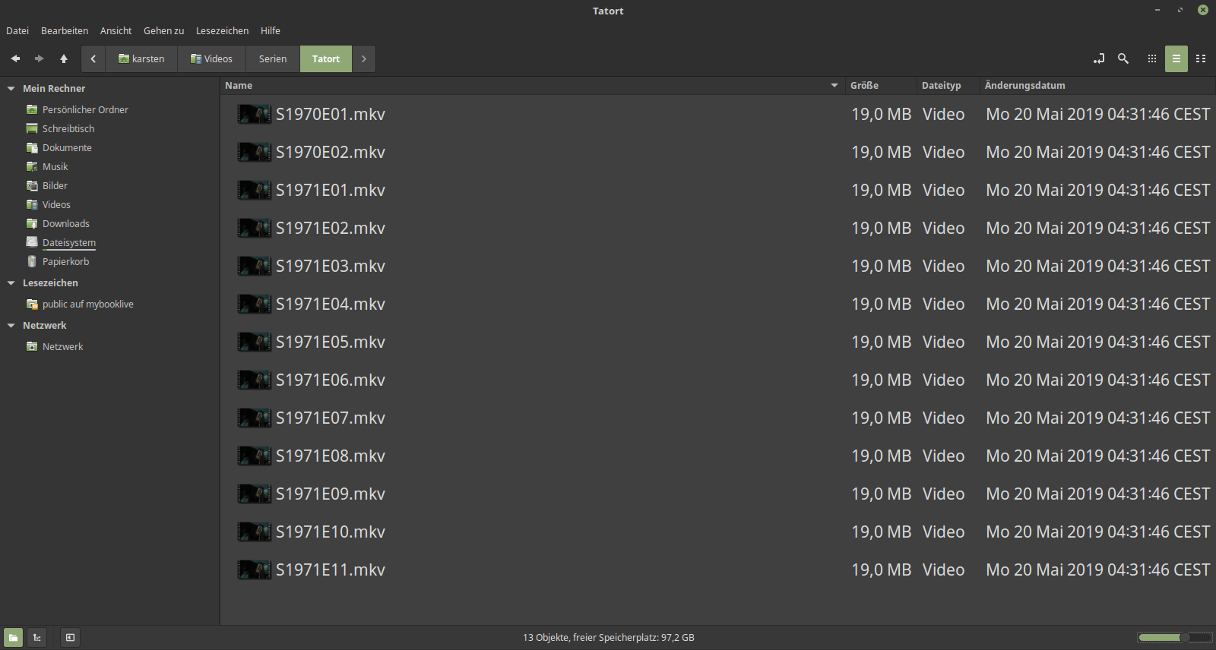This screenshot has width=1216, height=650.
Task: Select the S1971E01.mkv video thumbnail
Action: coord(255,190)
